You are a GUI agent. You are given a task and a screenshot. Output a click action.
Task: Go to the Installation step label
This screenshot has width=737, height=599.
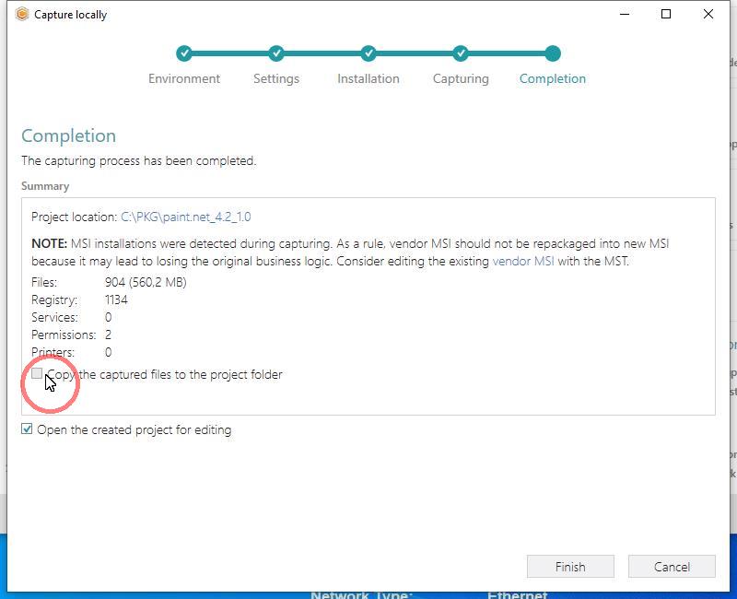[x=368, y=79]
